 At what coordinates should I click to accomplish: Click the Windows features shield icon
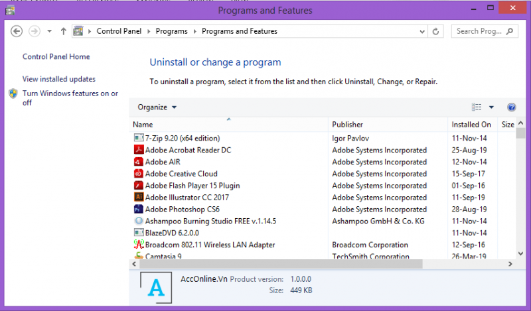tap(13, 93)
